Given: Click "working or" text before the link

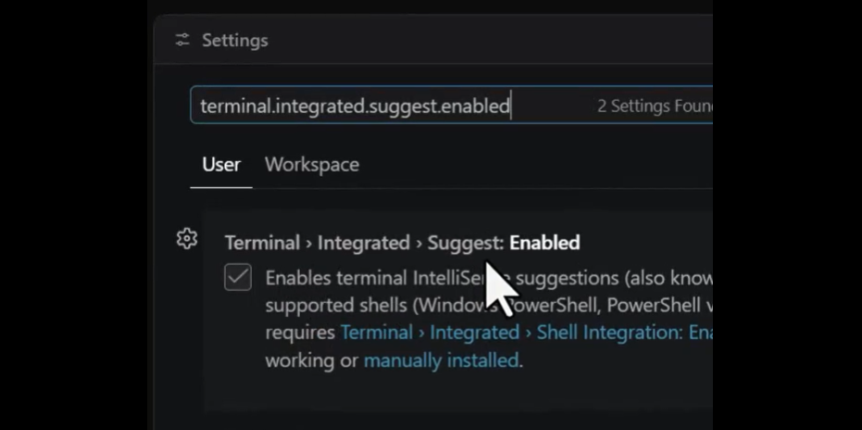Looking at the screenshot, I should (312, 360).
